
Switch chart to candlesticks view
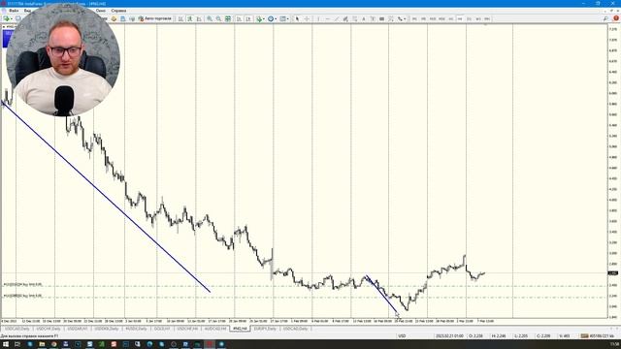[x=190, y=18]
